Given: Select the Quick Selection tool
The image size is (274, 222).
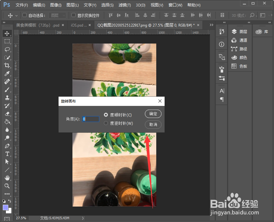Looking at the screenshot, I should [x=7, y=57].
